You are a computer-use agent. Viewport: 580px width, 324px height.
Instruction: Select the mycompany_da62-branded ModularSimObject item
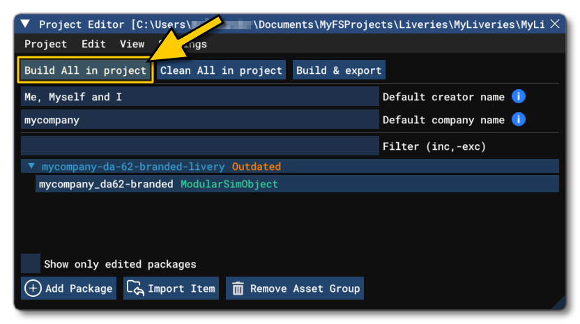(x=106, y=184)
